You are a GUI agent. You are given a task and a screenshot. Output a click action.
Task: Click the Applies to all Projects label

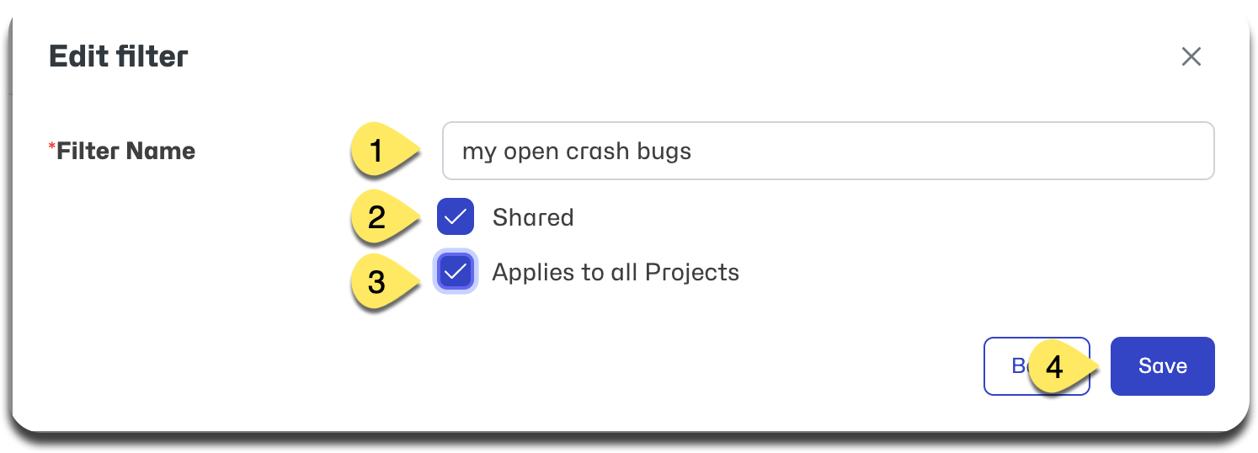616,272
